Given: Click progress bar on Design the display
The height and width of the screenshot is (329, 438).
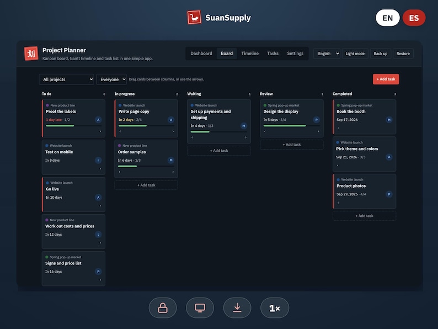Looking at the screenshot, I should (x=291, y=126).
